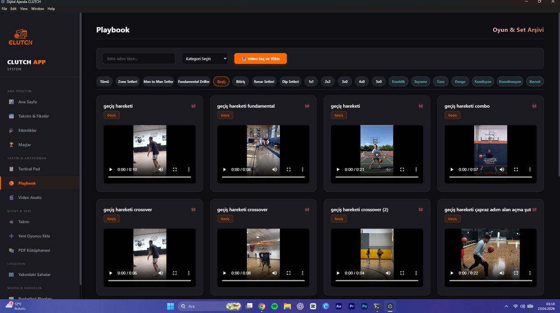
Task: Toggle the Esneklik filter chip
Action: (399, 82)
